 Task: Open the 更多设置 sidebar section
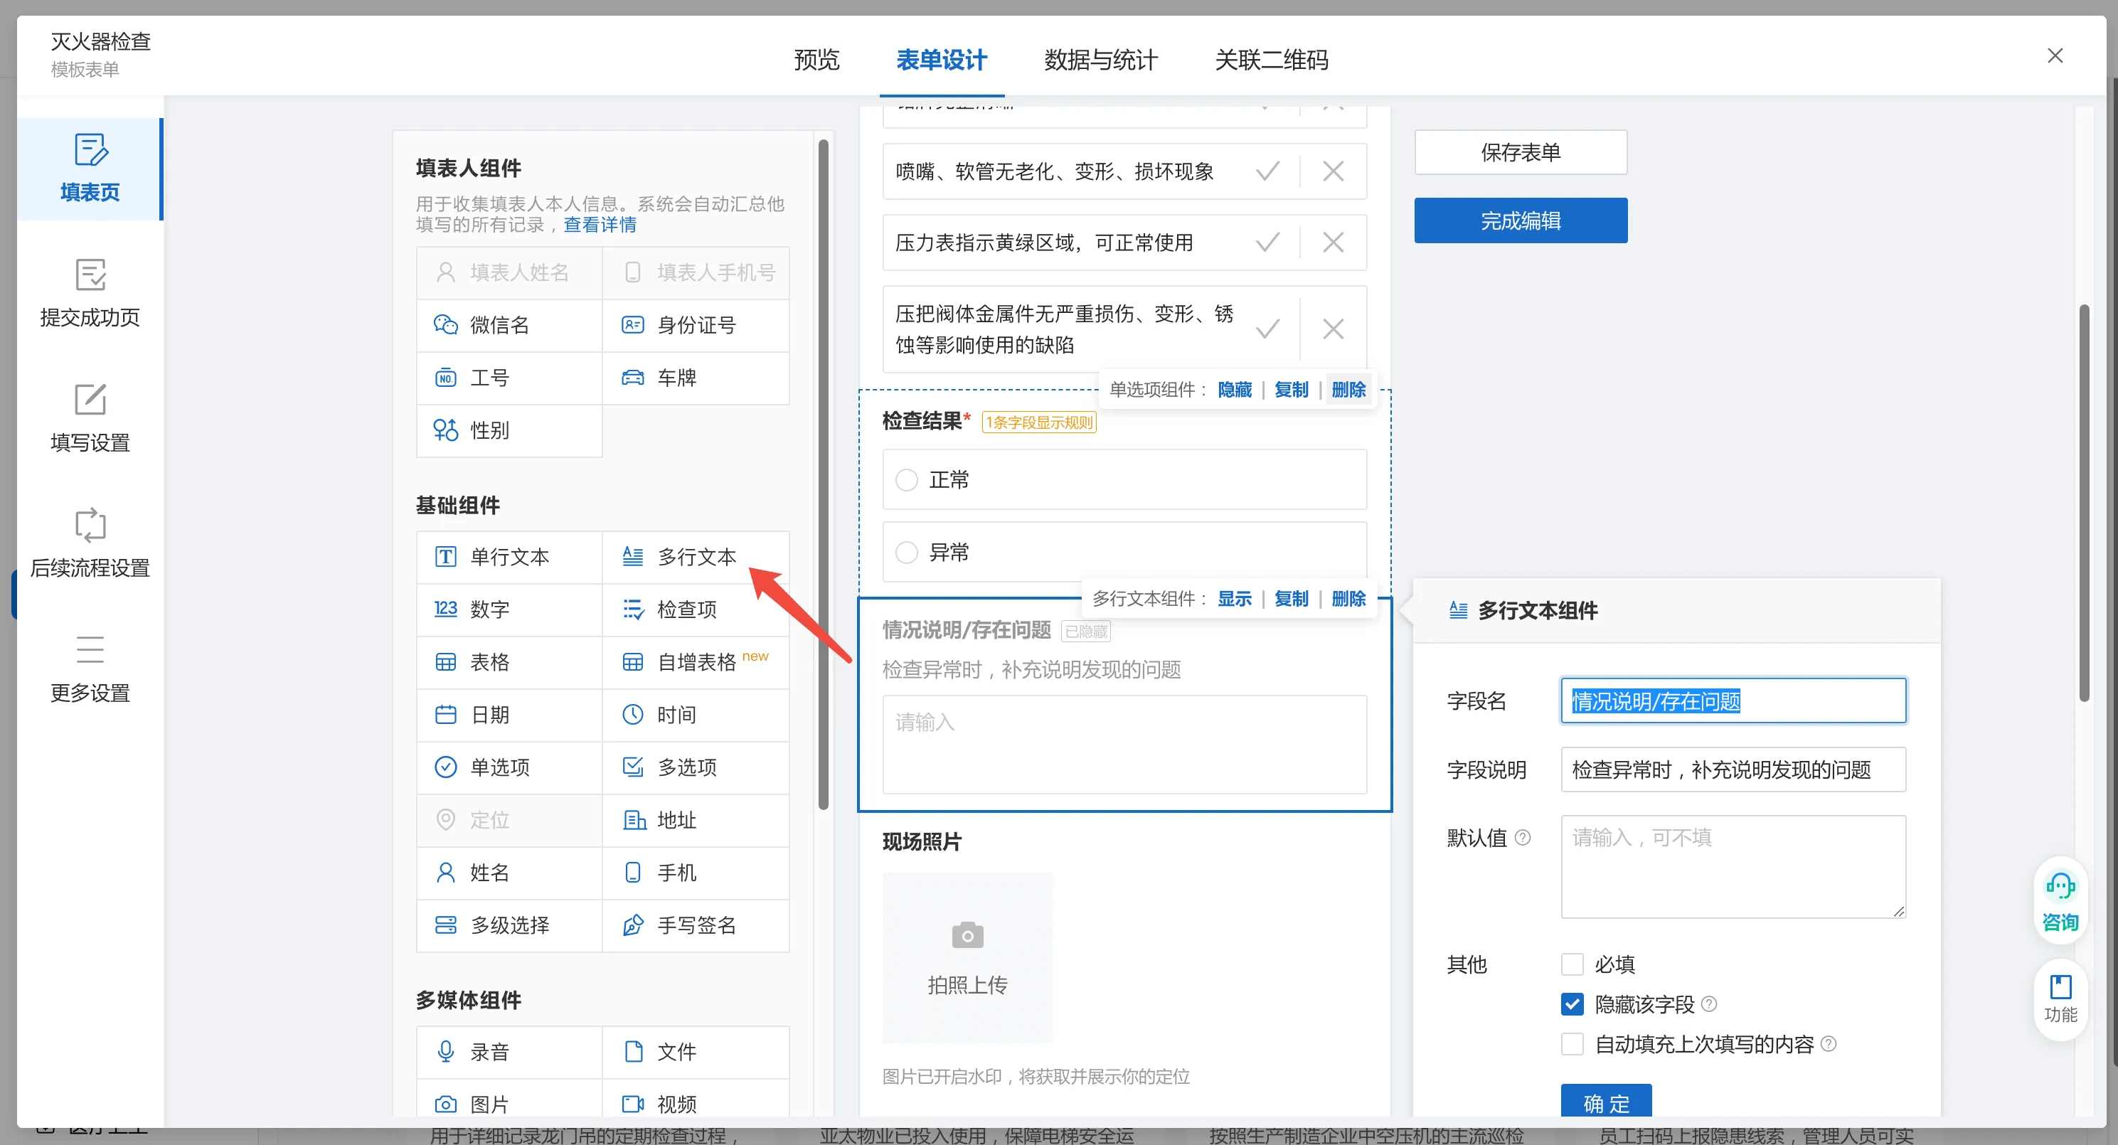point(90,669)
